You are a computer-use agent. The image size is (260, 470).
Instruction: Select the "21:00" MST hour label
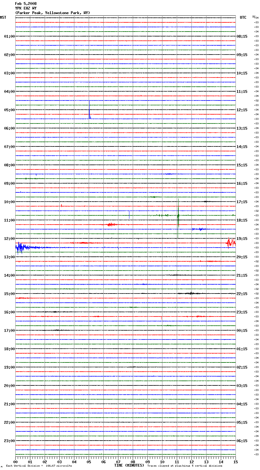coord(9,404)
